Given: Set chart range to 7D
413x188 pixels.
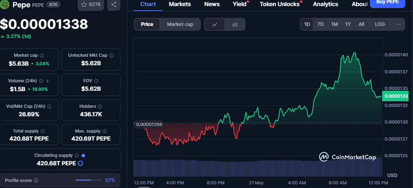Looking at the screenshot, I should point(321,24).
